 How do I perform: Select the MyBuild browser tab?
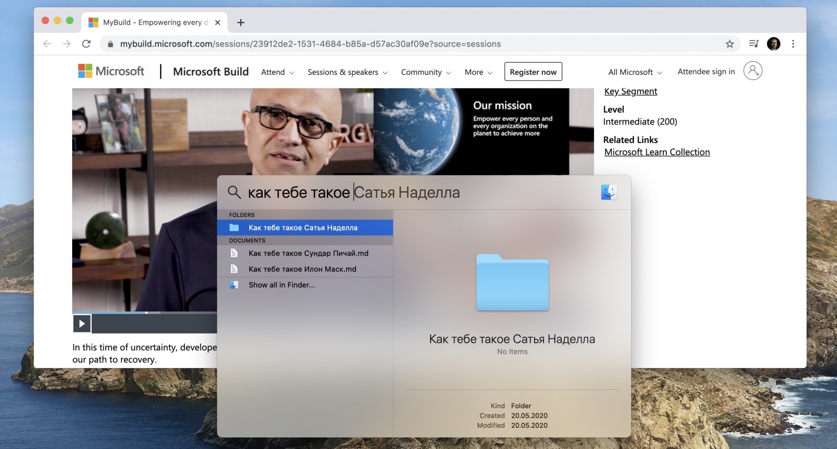(155, 22)
